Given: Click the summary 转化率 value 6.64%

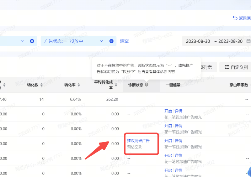Looking at the screenshot, I should click(x=75, y=99).
